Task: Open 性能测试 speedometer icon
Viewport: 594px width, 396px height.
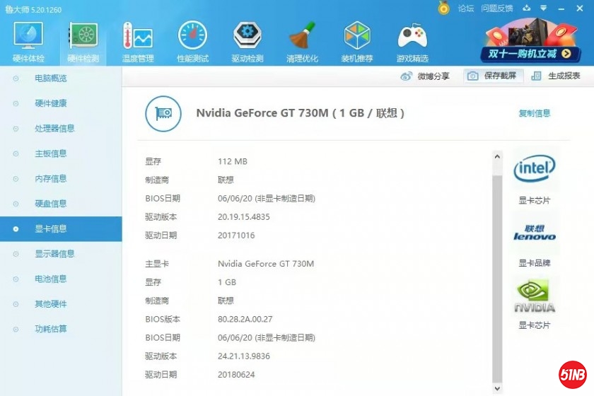Action: coord(192,41)
